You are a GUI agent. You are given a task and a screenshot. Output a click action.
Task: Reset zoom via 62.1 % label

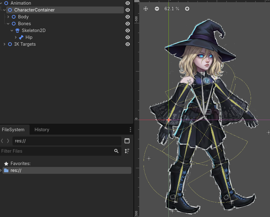[172, 9]
